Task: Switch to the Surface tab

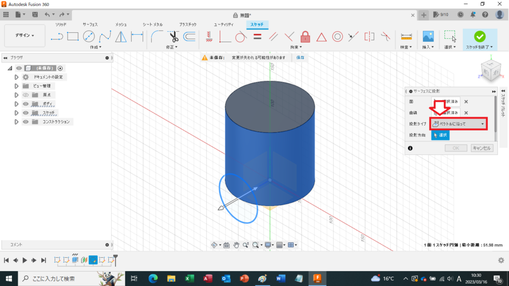Action: point(90,25)
